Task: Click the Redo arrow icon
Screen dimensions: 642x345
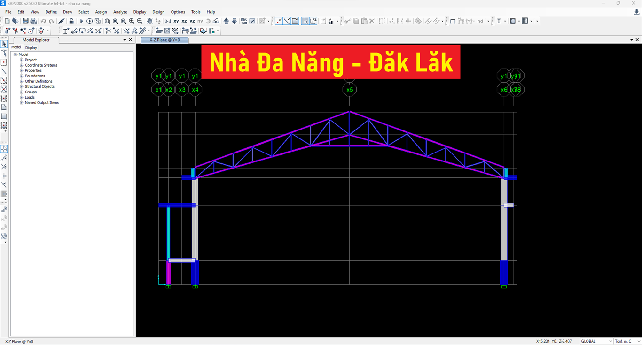Action: pyautogui.click(x=51, y=21)
